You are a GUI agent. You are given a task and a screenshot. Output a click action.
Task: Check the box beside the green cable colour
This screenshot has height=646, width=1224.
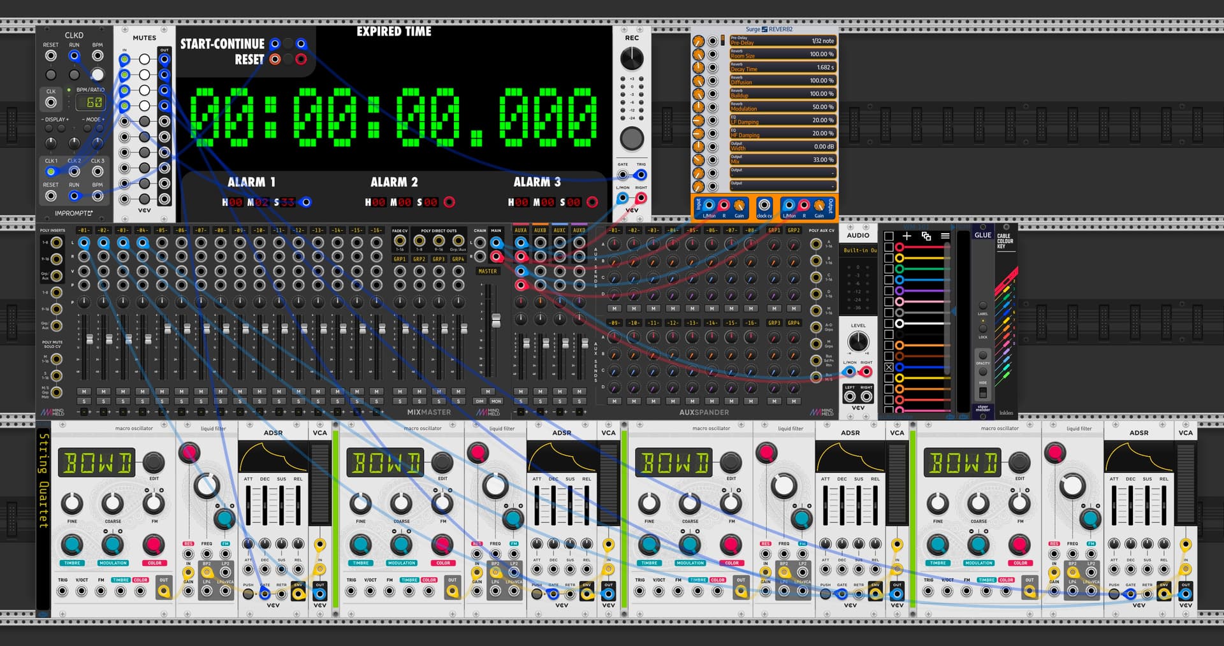pos(889,269)
